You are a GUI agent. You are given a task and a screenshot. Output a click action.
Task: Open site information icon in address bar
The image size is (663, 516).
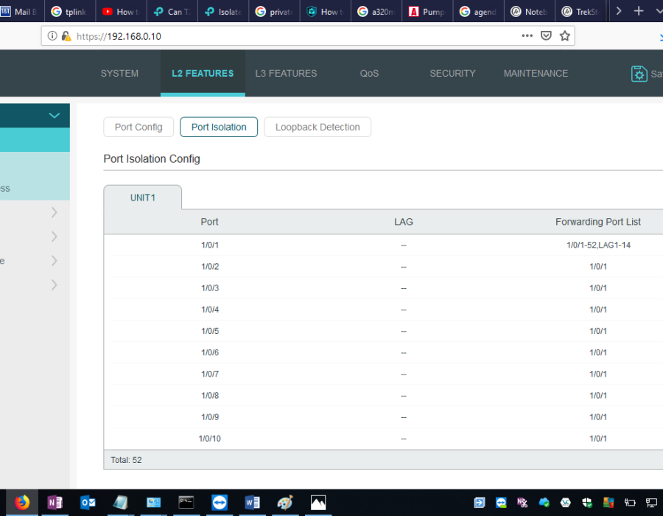click(52, 36)
